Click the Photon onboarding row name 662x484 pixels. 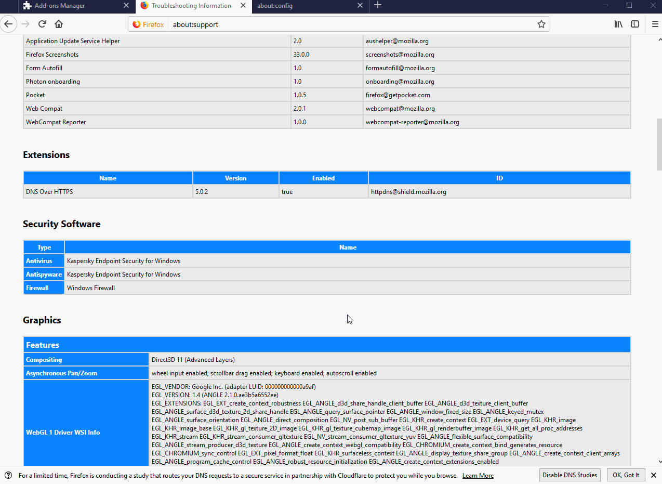coord(53,82)
